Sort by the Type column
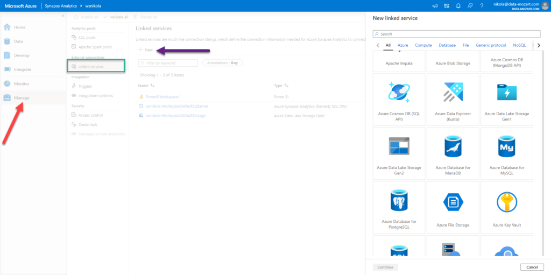Screen dimensions: 551x275 click(x=281, y=86)
